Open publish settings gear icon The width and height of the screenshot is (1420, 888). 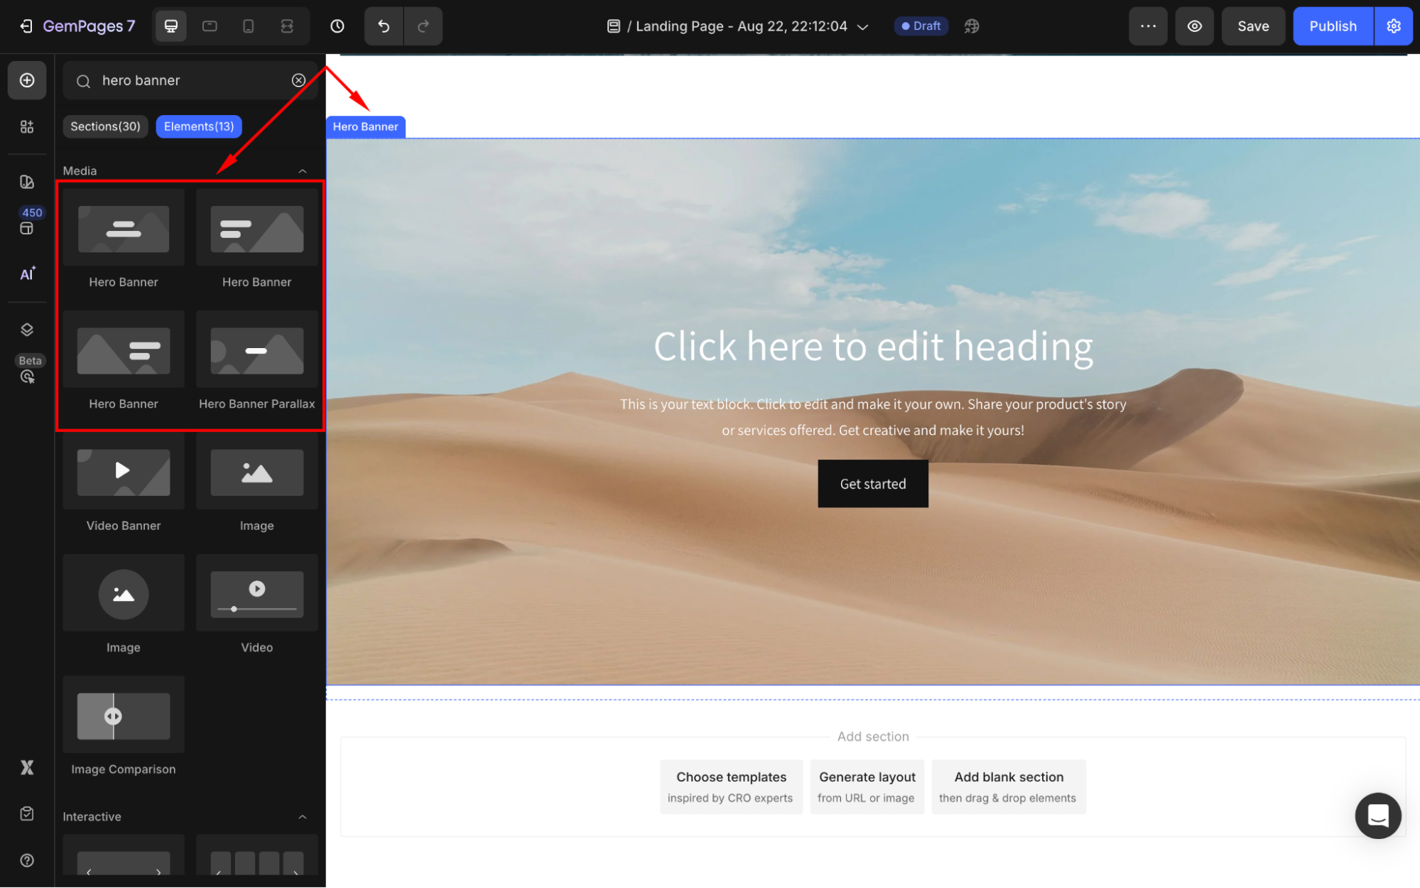[1394, 26]
